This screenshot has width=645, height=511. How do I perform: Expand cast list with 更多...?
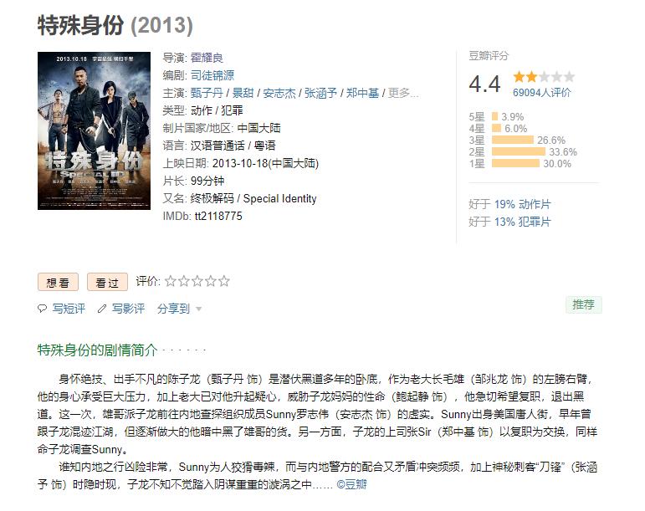[403, 93]
